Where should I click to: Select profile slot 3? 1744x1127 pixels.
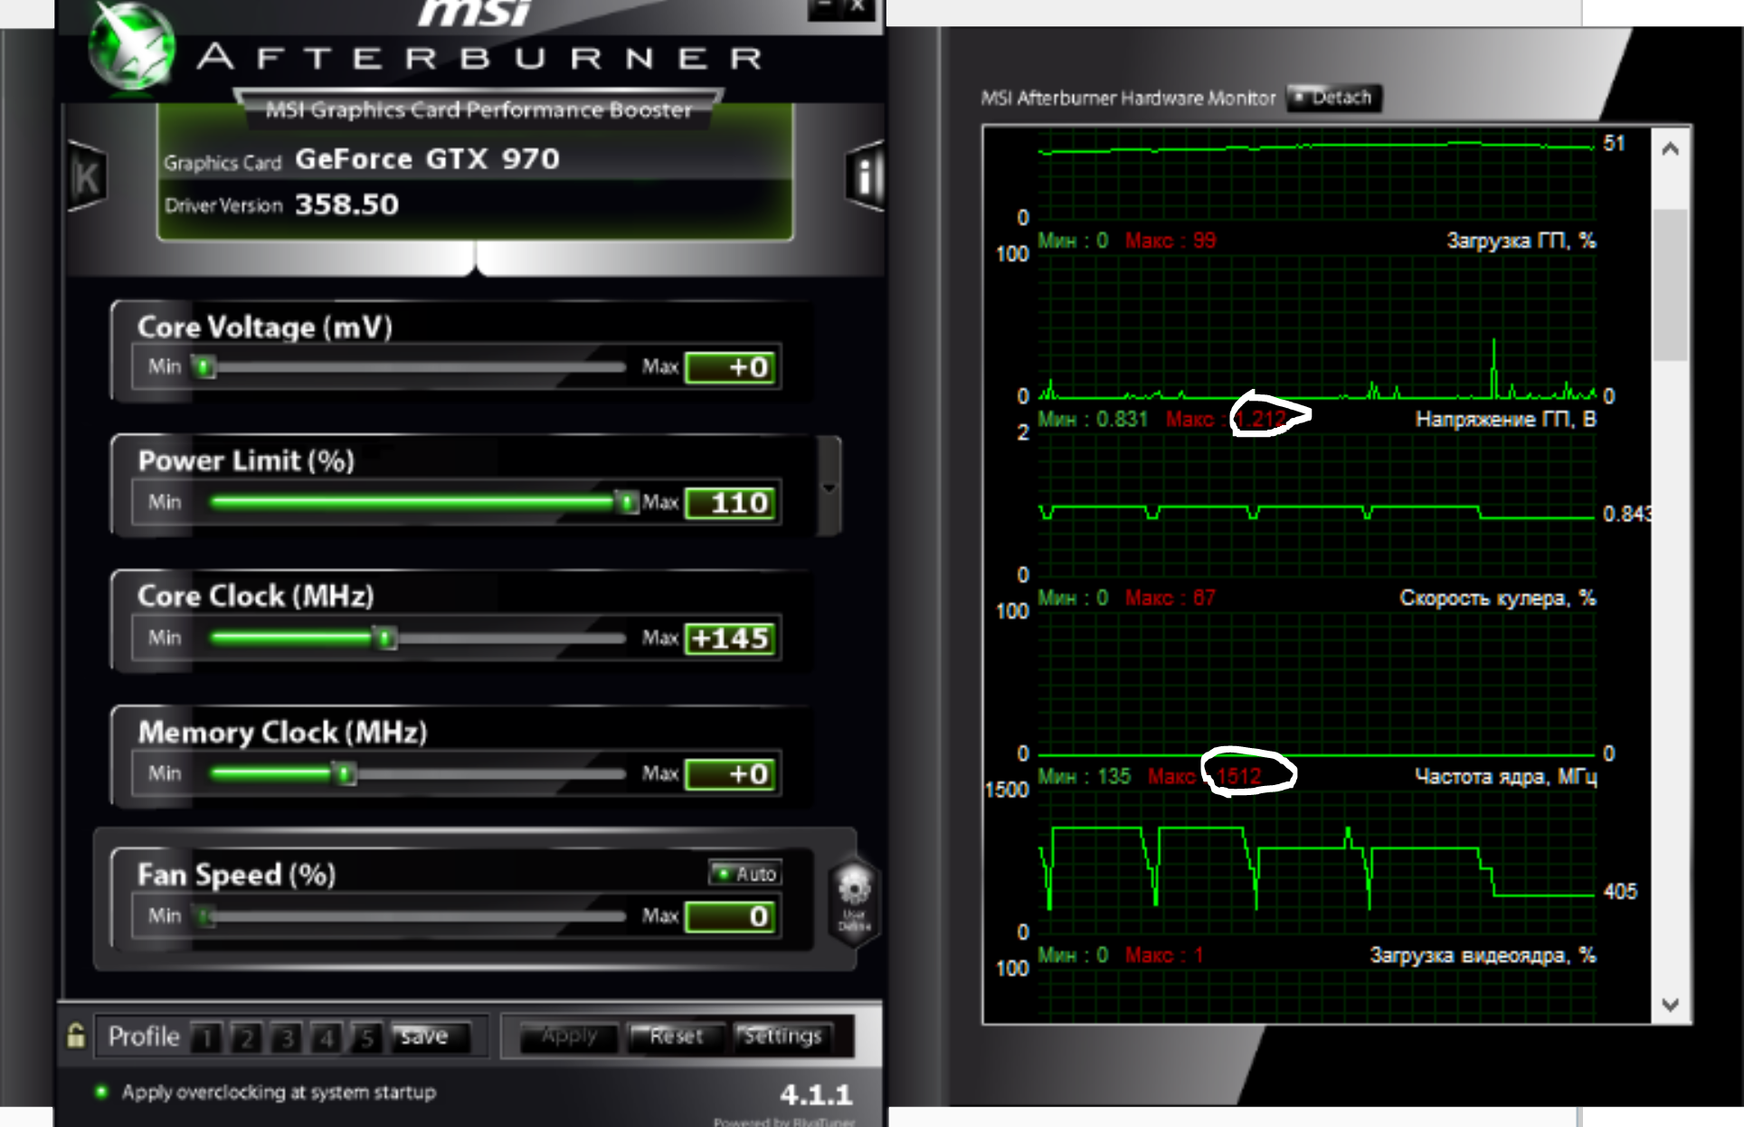(x=287, y=1037)
